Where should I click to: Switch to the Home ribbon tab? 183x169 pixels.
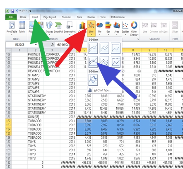point(23,17)
